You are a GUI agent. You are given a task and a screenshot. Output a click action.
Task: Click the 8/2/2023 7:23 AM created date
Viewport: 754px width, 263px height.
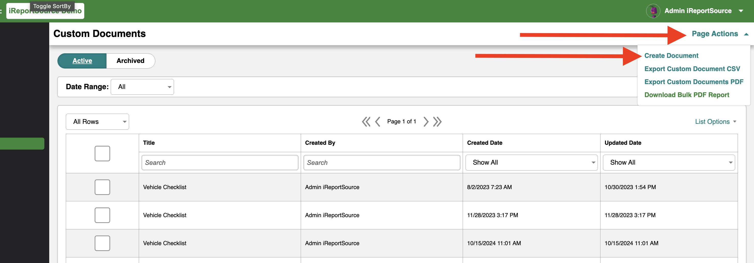(x=489, y=187)
